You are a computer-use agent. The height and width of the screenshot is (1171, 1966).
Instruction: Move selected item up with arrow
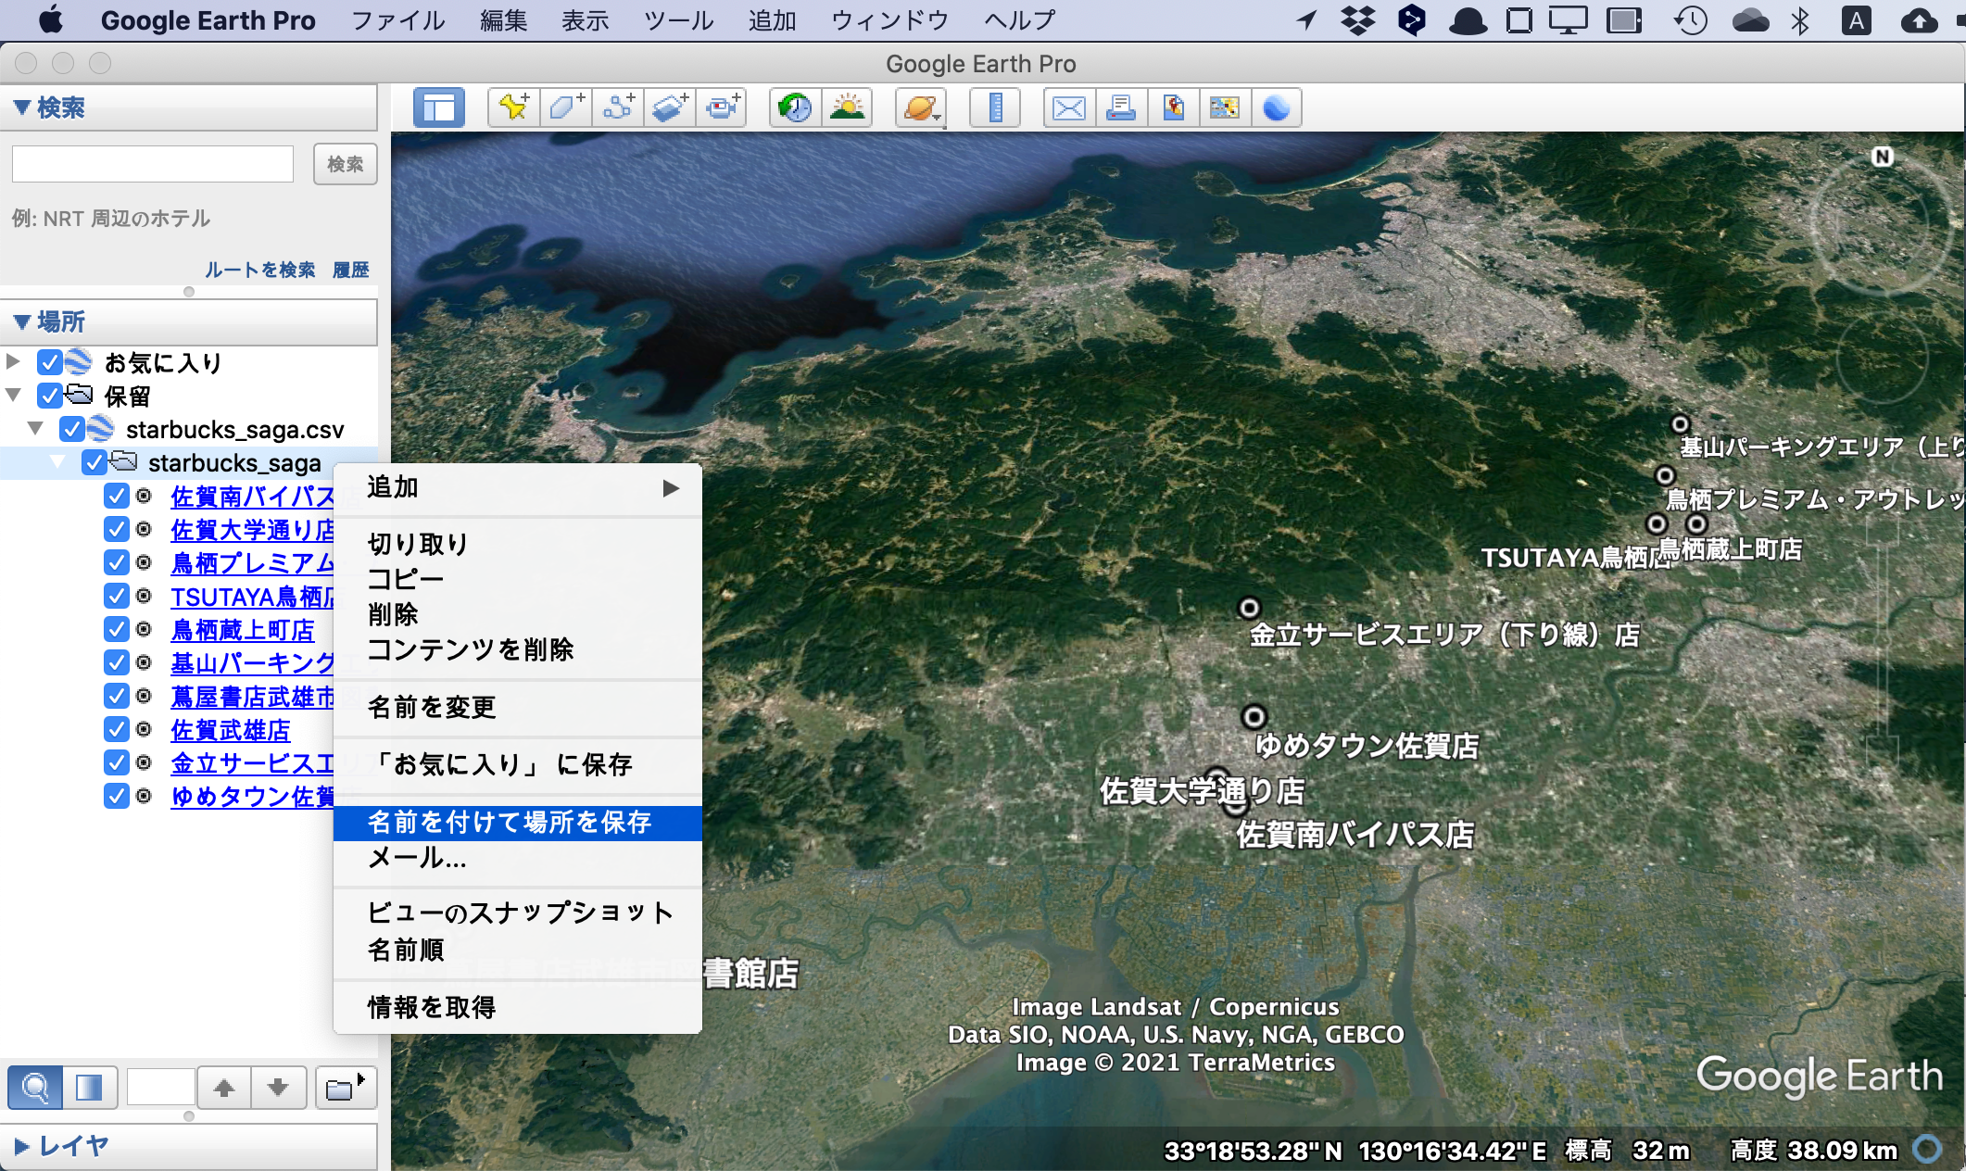223,1088
